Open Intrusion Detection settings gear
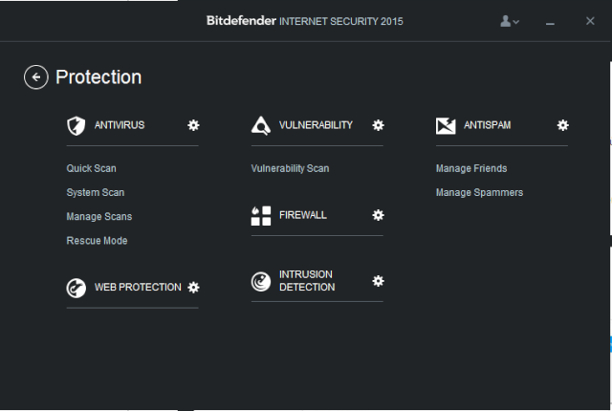 point(378,281)
